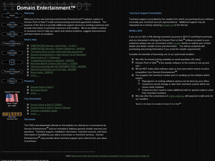The width and height of the screenshot is (215, 161).
Task: Click 'Support Our Troops' caption
Action: pos(12,92)
